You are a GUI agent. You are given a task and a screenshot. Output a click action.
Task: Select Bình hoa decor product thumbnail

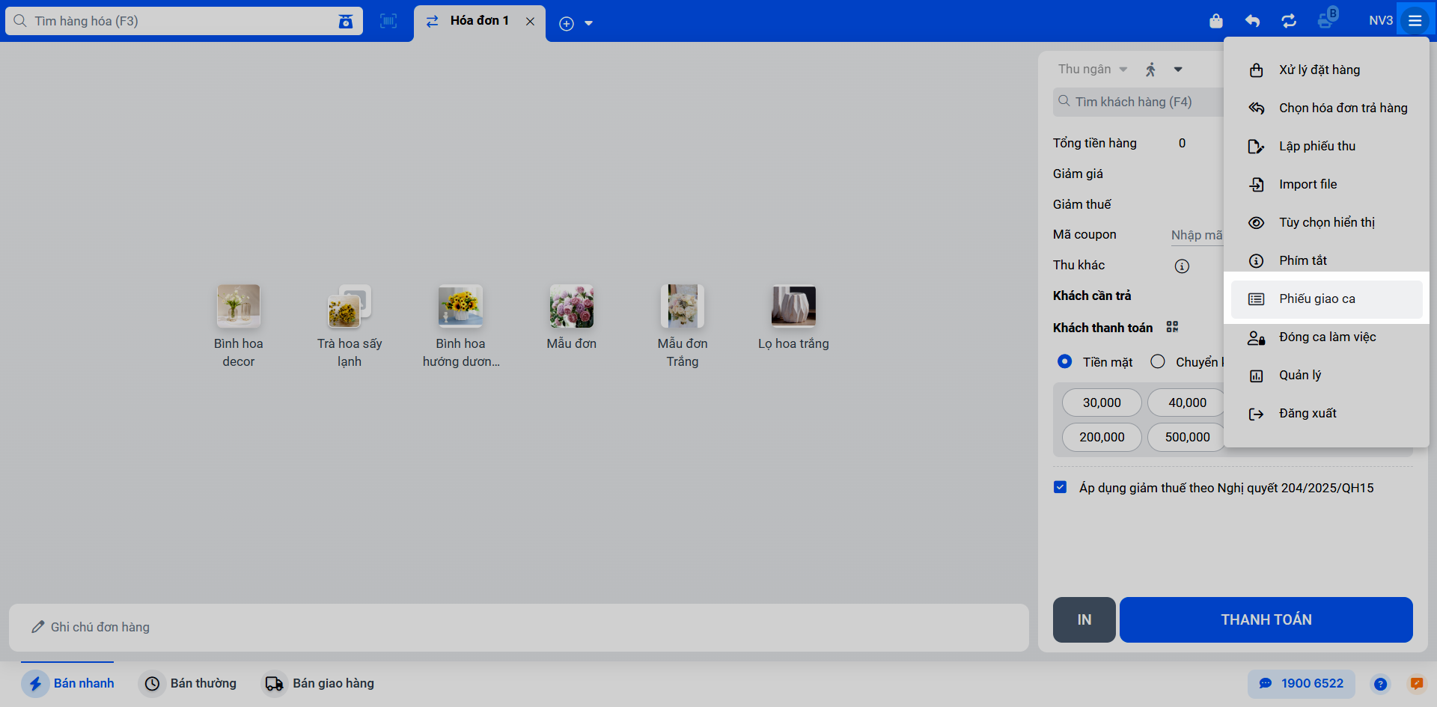(239, 306)
